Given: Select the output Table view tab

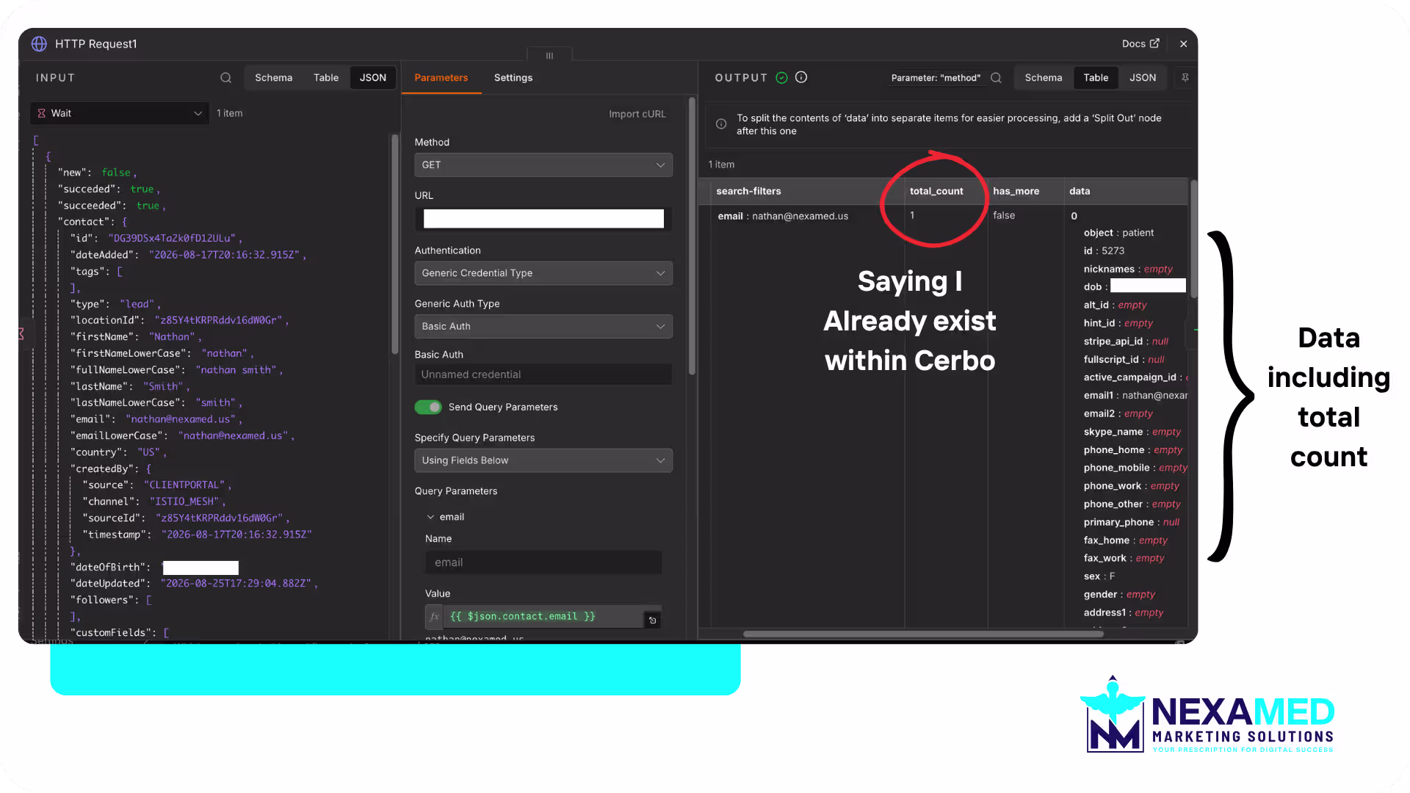Looking at the screenshot, I should (x=1096, y=78).
